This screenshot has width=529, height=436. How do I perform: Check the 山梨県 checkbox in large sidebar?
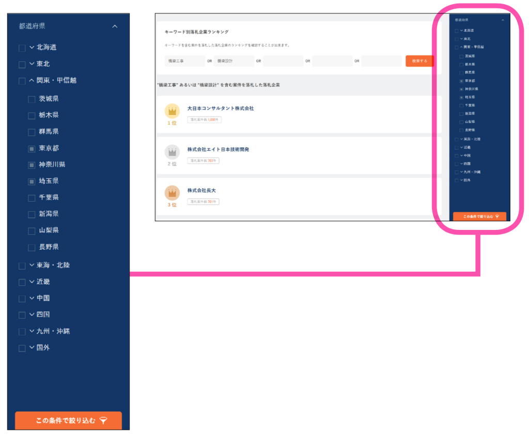32,231
